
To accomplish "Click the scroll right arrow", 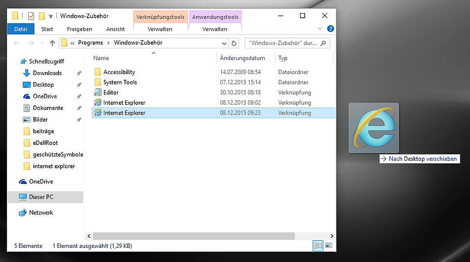I will coord(331,236).
